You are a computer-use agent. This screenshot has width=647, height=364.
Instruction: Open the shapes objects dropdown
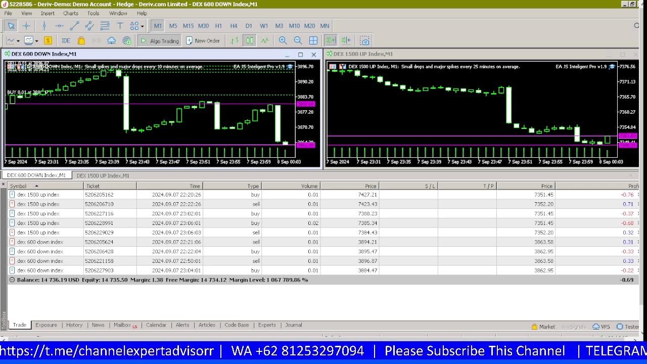[137, 26]
